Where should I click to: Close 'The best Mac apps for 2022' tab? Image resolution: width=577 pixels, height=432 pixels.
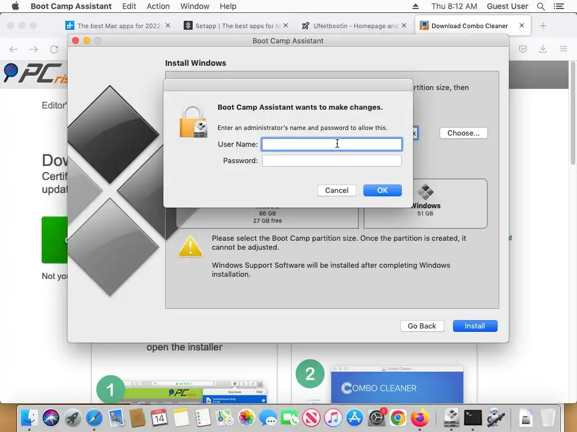168,25
